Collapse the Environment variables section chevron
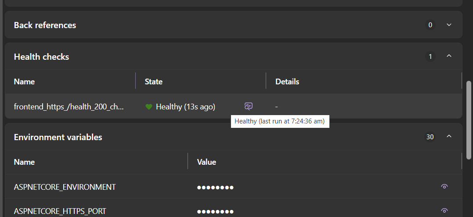Image resolution: width=473 pixels, height=217 pixels. (x=449, y=137)
